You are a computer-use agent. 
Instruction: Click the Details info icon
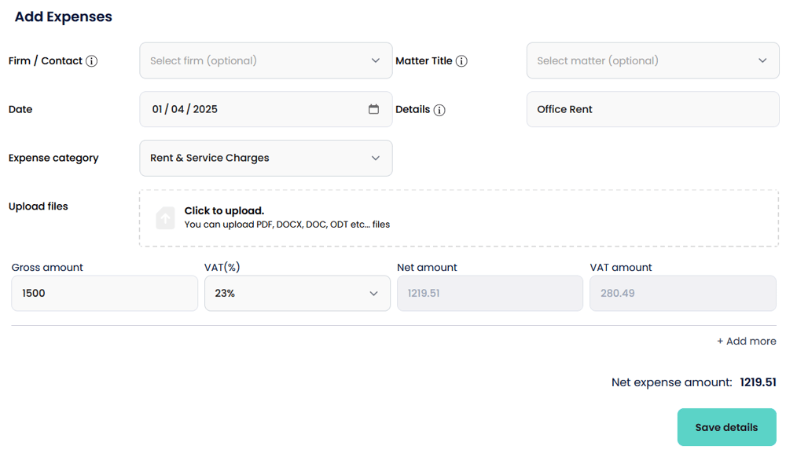439,110
